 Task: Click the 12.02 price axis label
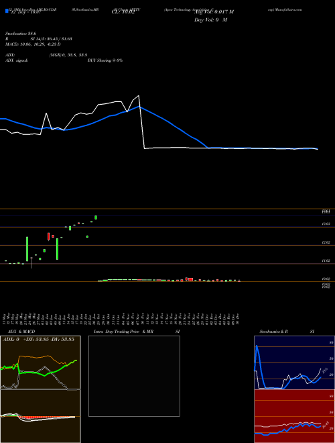pyautogui.click(x=326, y=242)
